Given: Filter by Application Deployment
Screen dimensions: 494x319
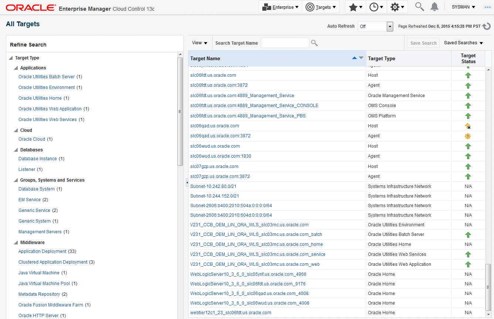Looking at the screenshot, I should tap(42, 251).
